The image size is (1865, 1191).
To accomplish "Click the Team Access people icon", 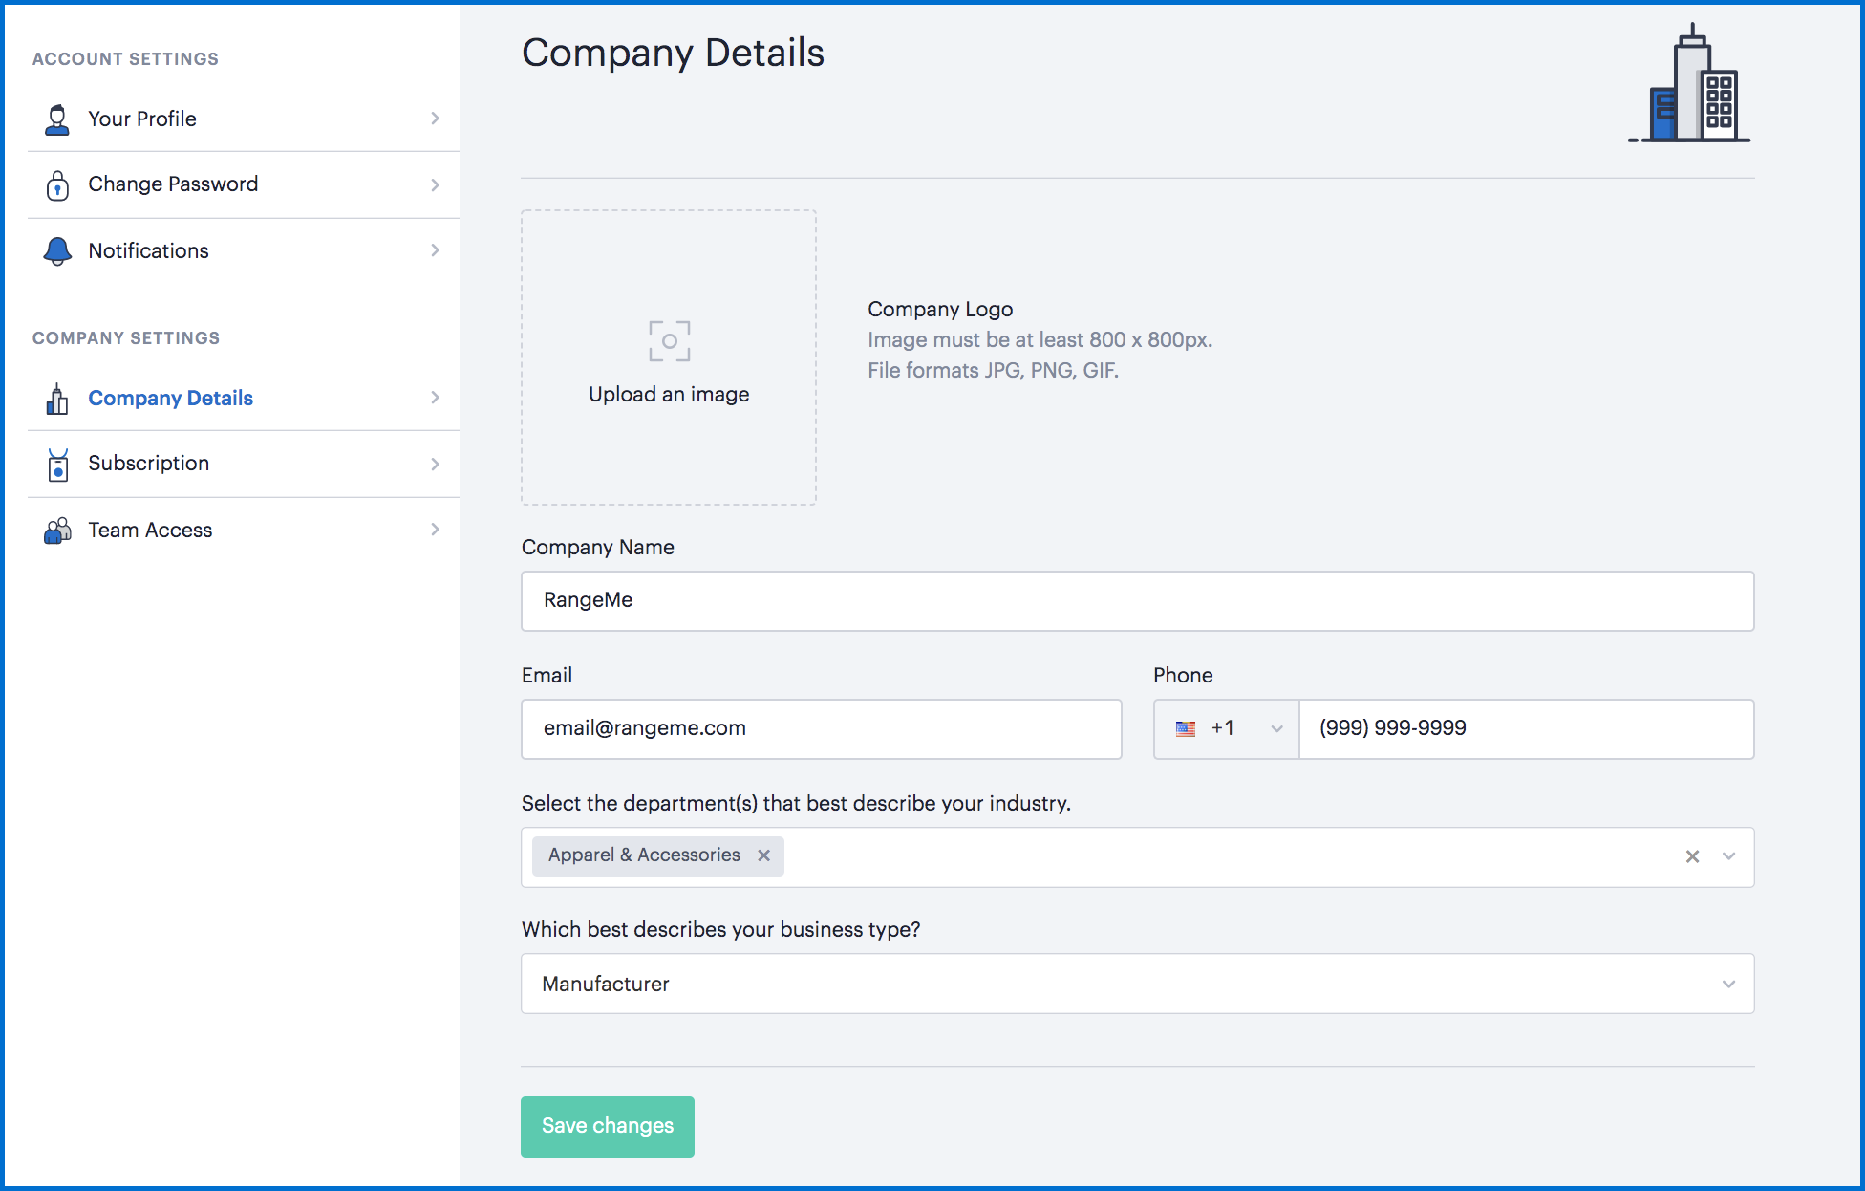I will point(57,531).
